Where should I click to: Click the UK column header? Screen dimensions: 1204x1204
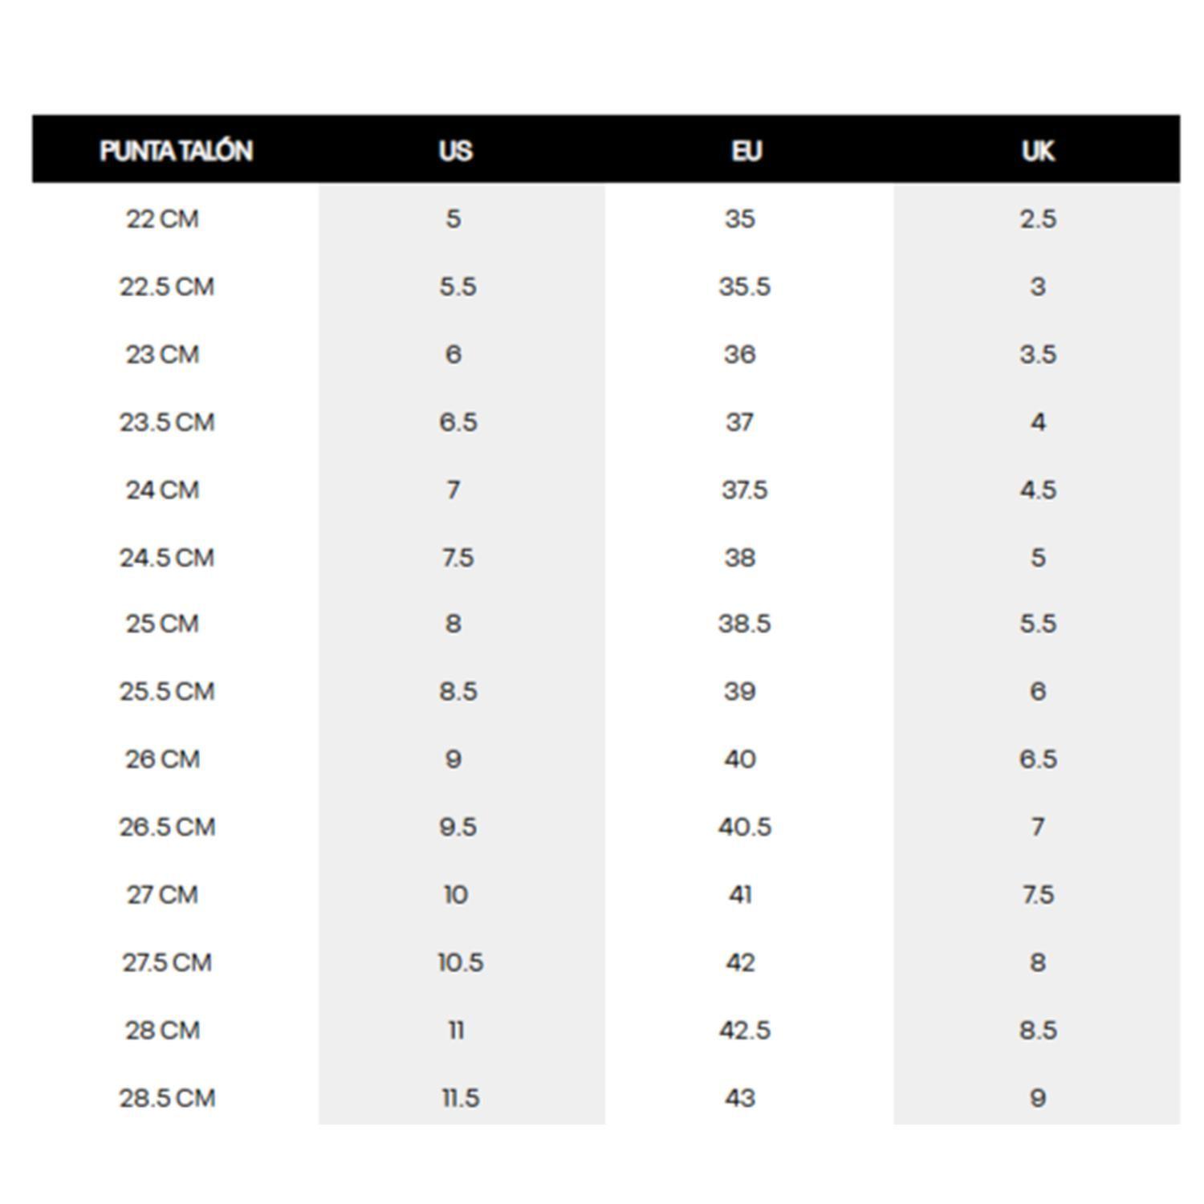tap(1037, 151)
